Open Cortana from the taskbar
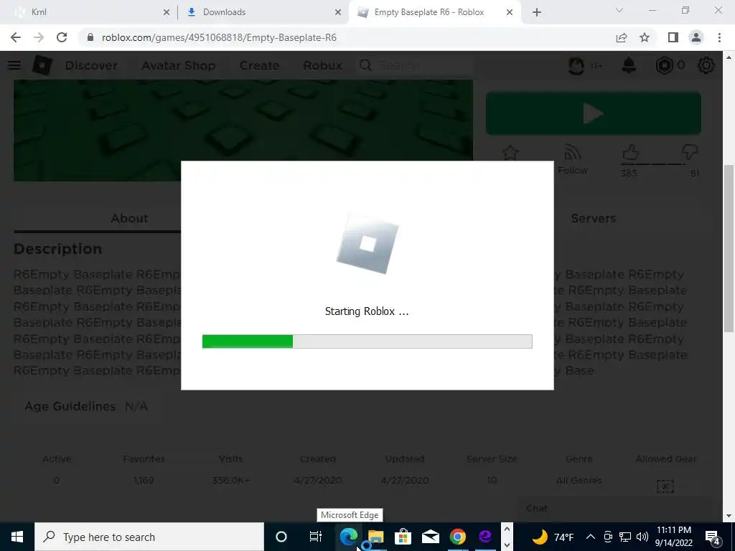 pos(281,537)
